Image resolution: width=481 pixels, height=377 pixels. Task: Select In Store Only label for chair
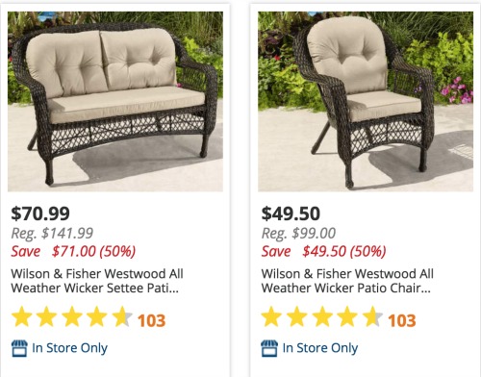click(320, 348)
